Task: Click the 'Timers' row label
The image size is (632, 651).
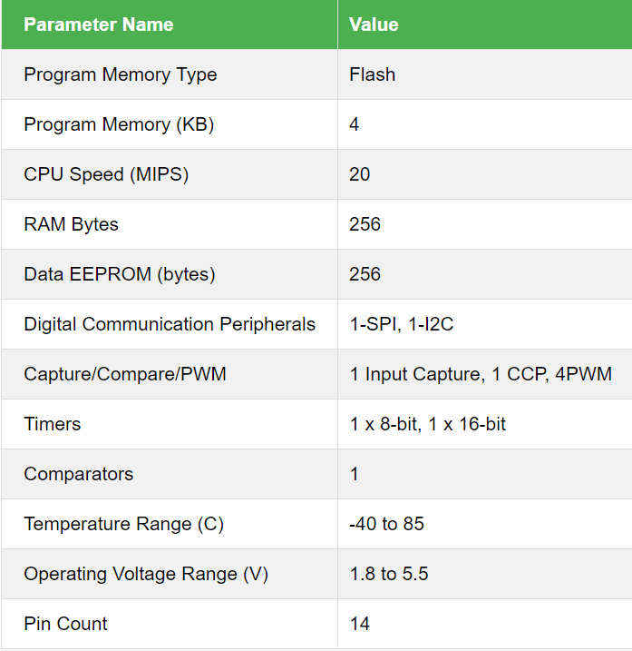Action: pos(53,424)
